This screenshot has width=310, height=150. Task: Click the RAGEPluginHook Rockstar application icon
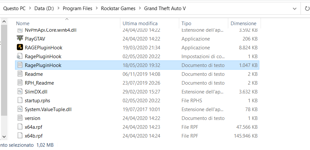[20, 47]
